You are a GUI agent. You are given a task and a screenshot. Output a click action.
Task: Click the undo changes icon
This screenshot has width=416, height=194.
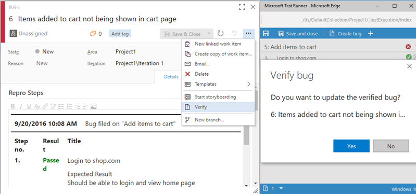pyautogui.click(x=234, y=34)
